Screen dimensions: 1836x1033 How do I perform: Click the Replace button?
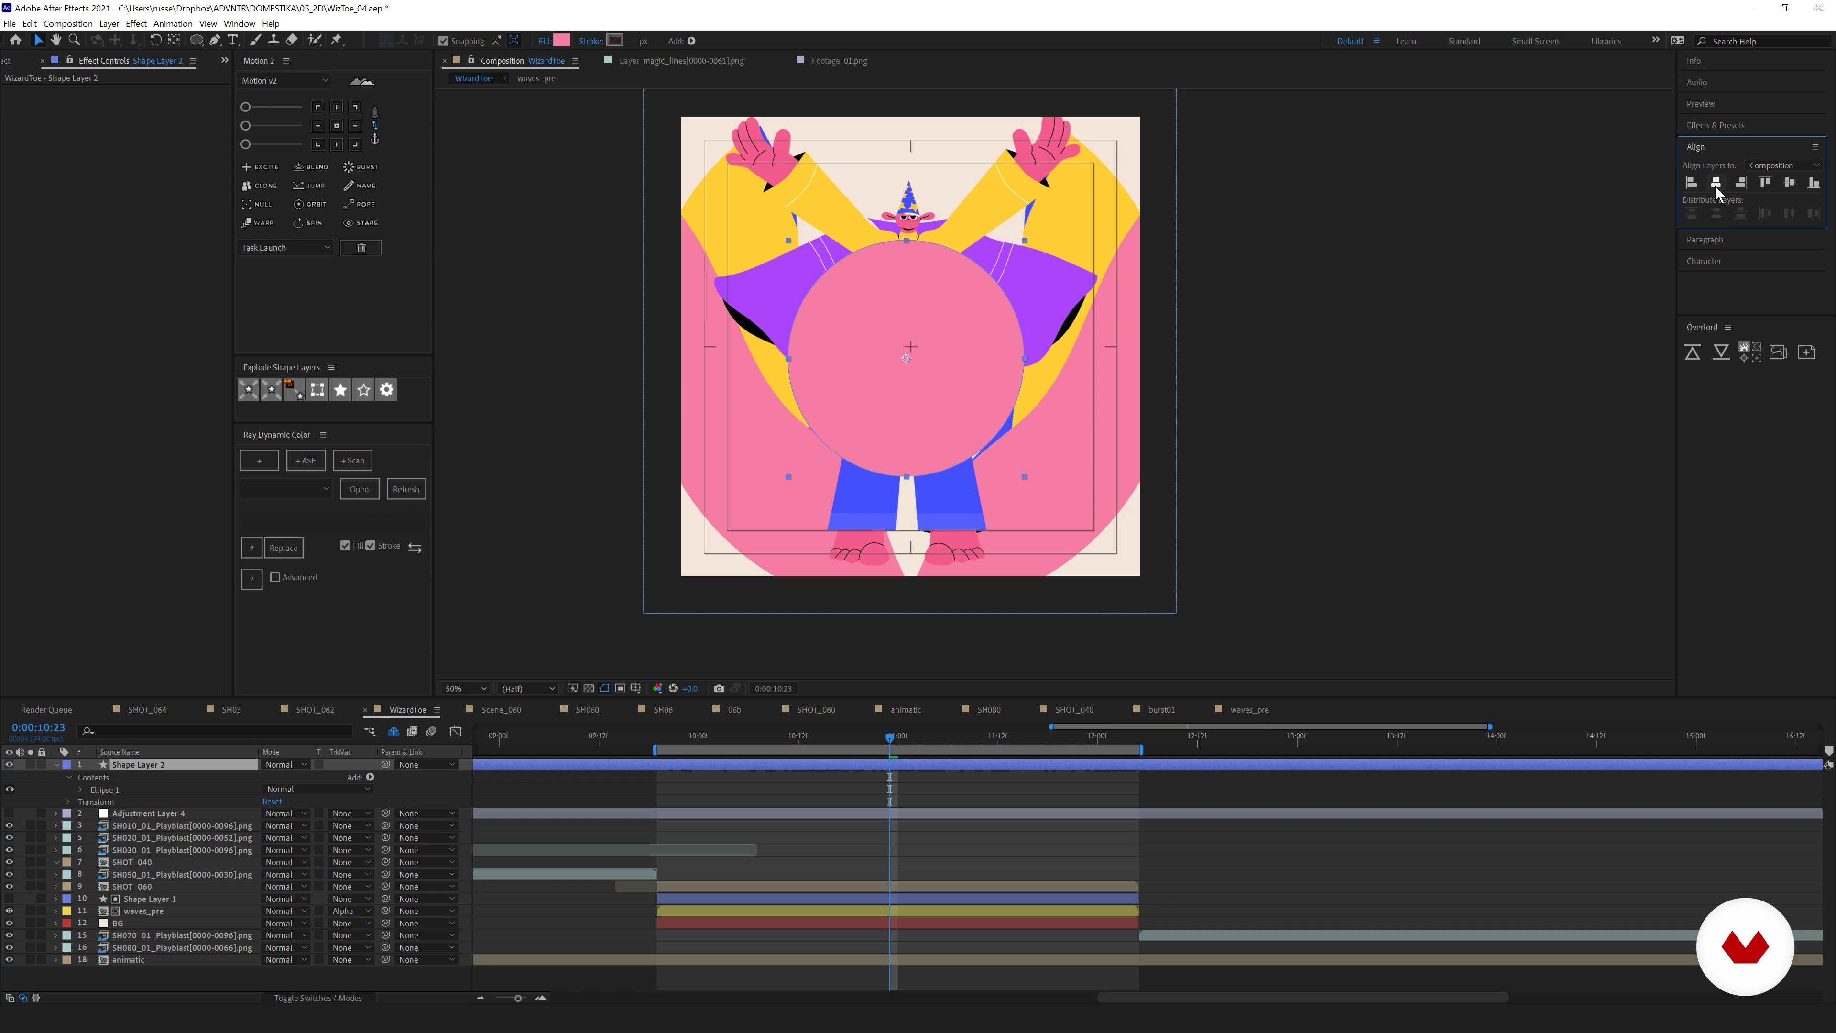pyautogui.click(x=283, y=548)
